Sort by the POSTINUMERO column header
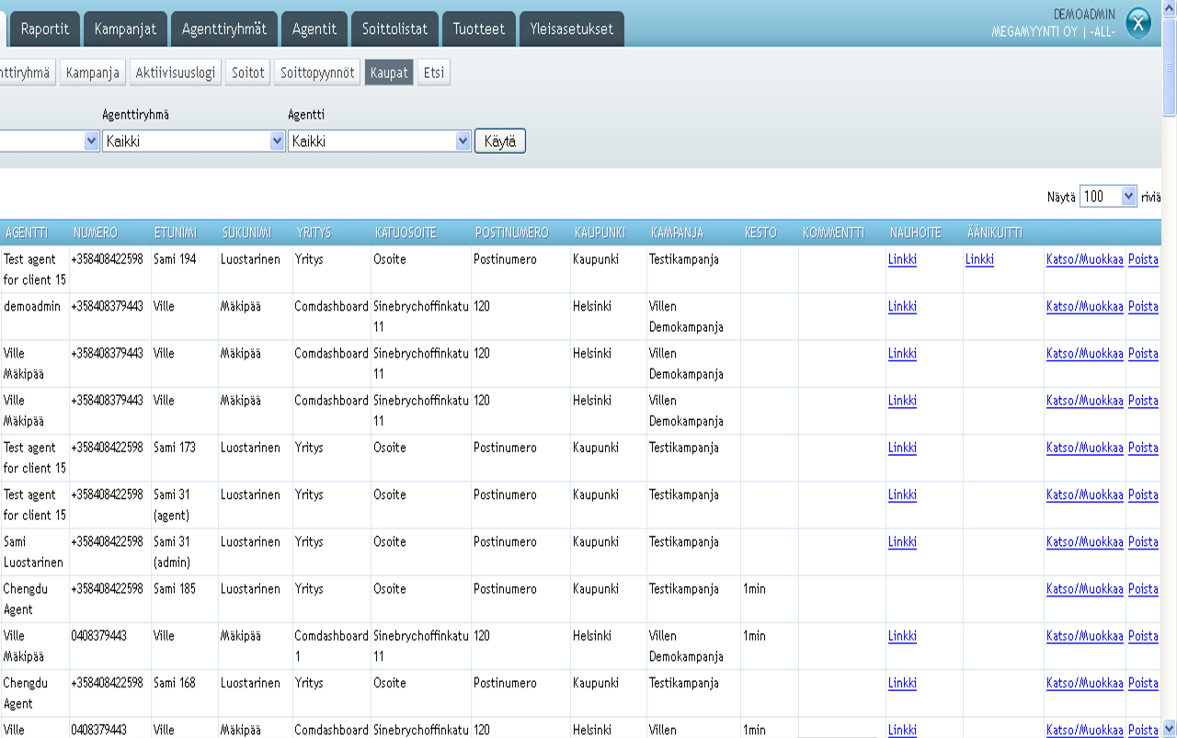The image size is (1177, 738). coord(511,233)
